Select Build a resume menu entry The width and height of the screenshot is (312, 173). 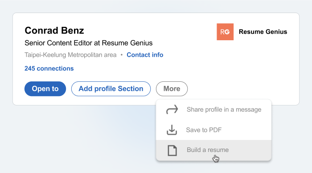(213, 150)
